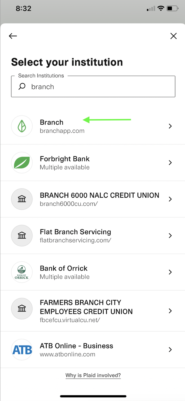The height and width of the screenshot is (401, 185).
Task: Select the FARMERS BRANCH CITY bank icon
Action: pyautogui.click(x=22, y=308)
